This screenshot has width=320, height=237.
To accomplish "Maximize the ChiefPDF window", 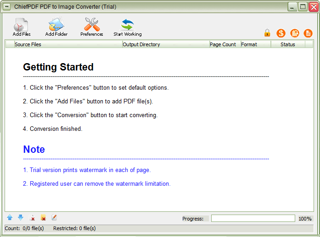I will 303,7.
